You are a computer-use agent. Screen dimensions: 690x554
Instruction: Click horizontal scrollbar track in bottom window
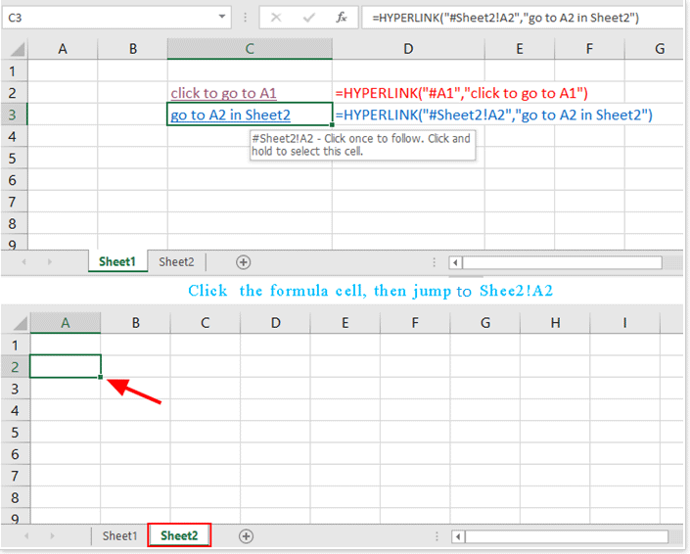coord(567,536)
